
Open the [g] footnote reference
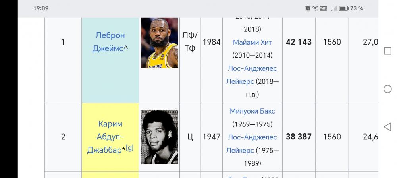pos(129,148)
